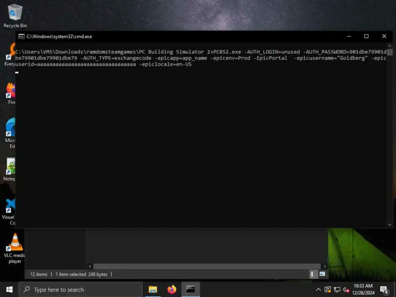Open the Recycle Bin desktop icon
396x297 pixels.
tap(15, 15)
